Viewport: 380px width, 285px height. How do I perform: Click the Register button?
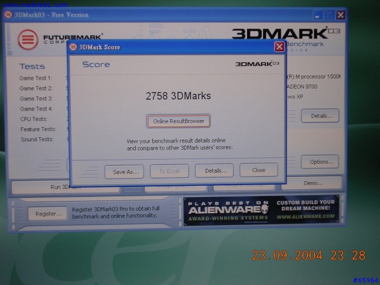47,214
